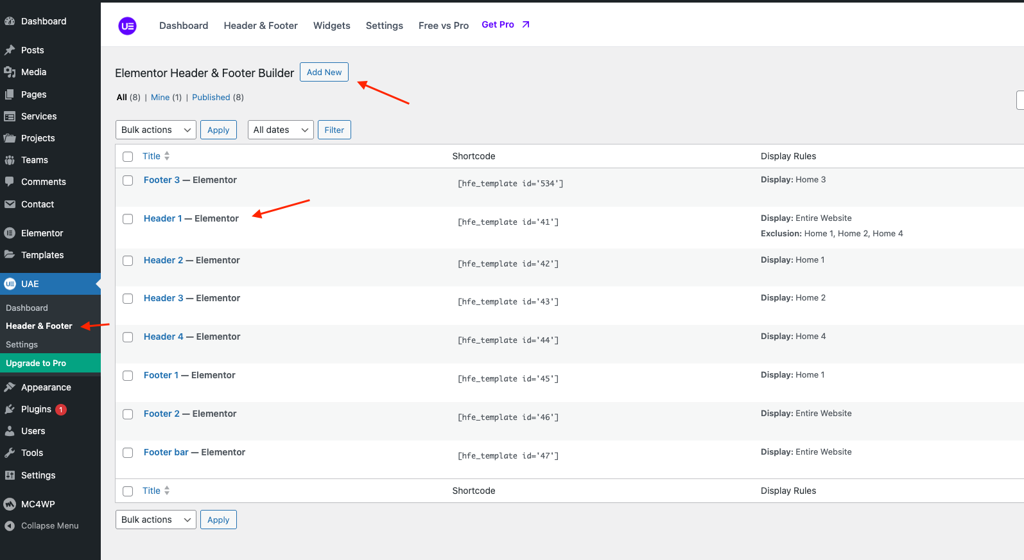Click the Add New button

tap(324, 72)
